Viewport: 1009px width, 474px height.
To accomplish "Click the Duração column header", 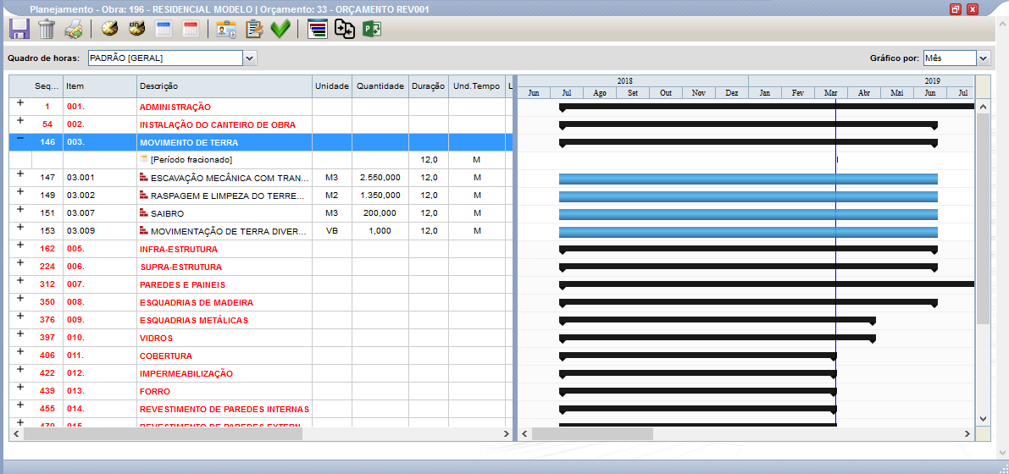I will [x=429, y=86].
